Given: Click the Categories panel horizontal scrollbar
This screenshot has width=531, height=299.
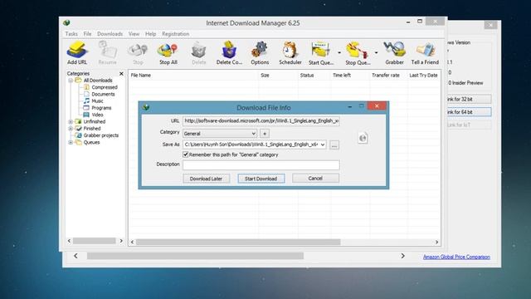Looking at the screenshot, I should point(95,241).
